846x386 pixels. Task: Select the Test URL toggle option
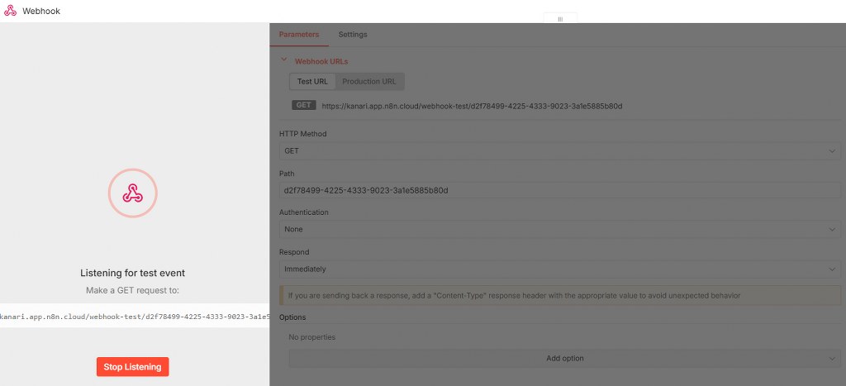312,82
